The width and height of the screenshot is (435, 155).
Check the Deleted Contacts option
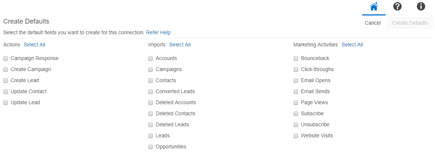tap(151, 114)
